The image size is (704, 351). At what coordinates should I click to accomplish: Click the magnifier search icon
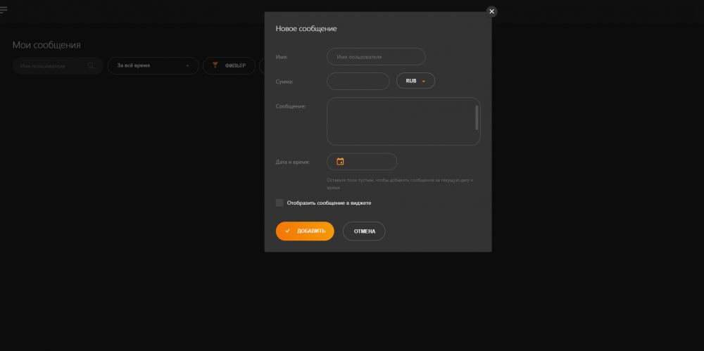tap(91, 66)
